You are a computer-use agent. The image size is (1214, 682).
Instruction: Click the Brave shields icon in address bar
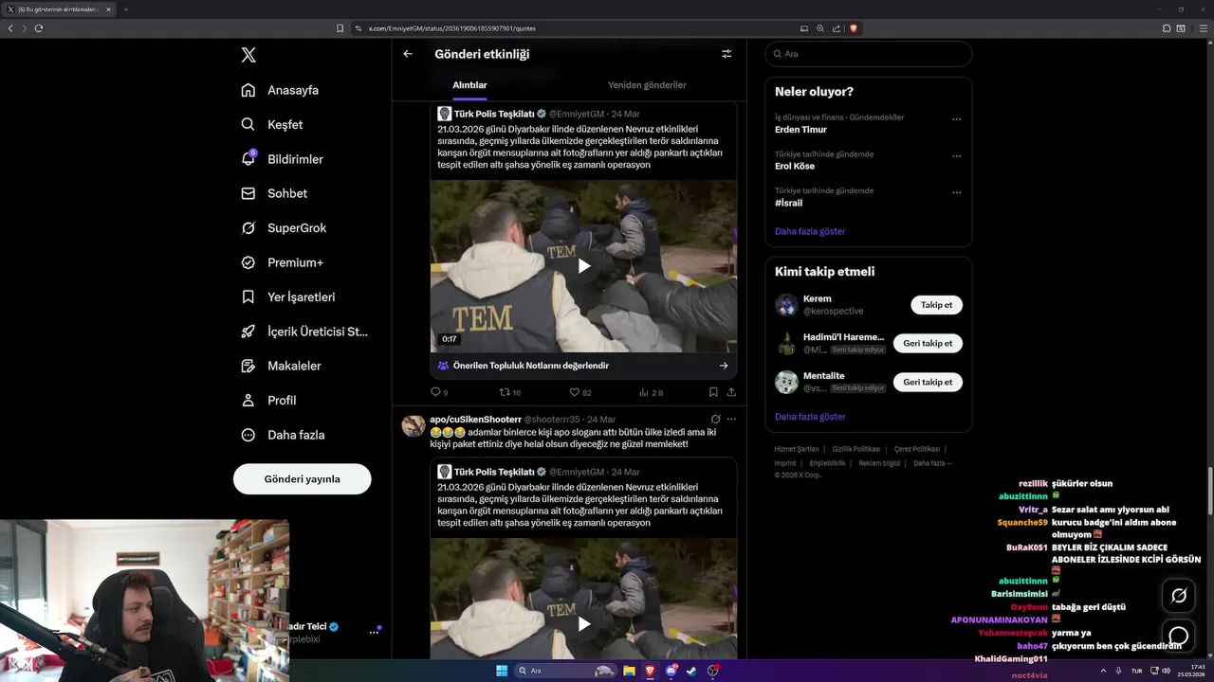(854, 28)
